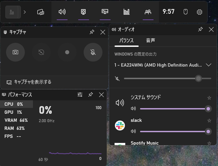Expand the Game Bar chevron arrow
Screen dimensions: 218x166
coord(25,12)
